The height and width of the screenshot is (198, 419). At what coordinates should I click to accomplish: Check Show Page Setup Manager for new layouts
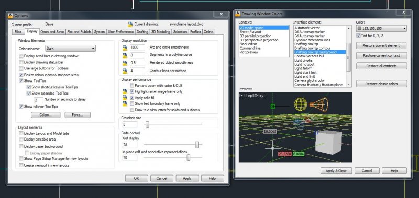click(x=21, y=159)
